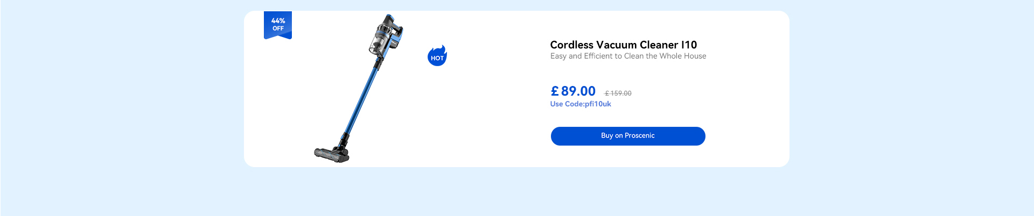
Task: Click the I10 model name in title
Action: coord(689,45)
